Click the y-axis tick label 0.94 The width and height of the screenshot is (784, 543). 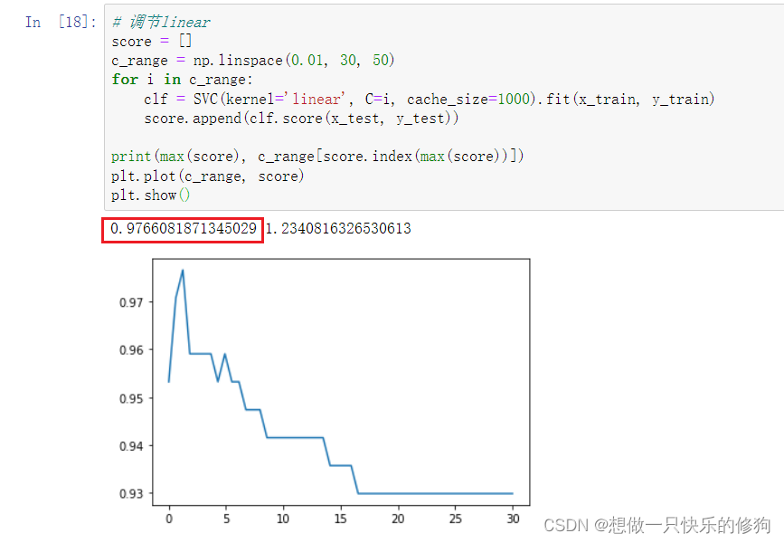[131, 445]
